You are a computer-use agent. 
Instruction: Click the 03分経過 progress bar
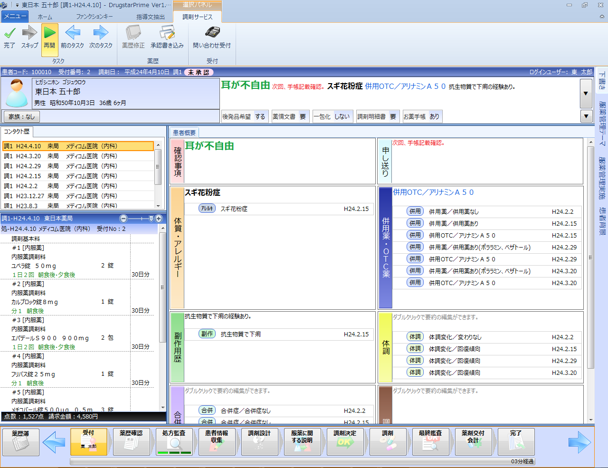click(303, 461)
